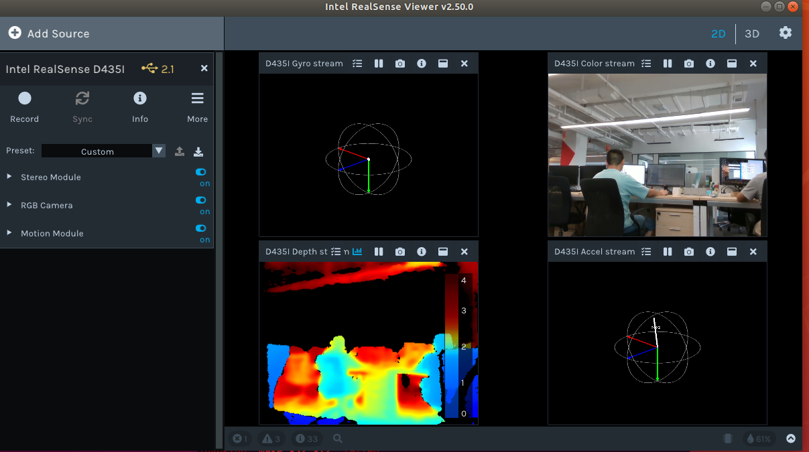Close the Accel stream panel
This screenshot has width=809, height=452.
point(753,252)
